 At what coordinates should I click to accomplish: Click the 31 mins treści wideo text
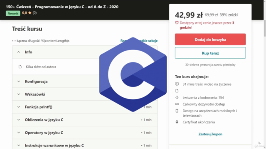(207, 84)
